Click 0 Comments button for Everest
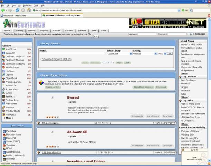211x166 pixels. click(137, 116)
